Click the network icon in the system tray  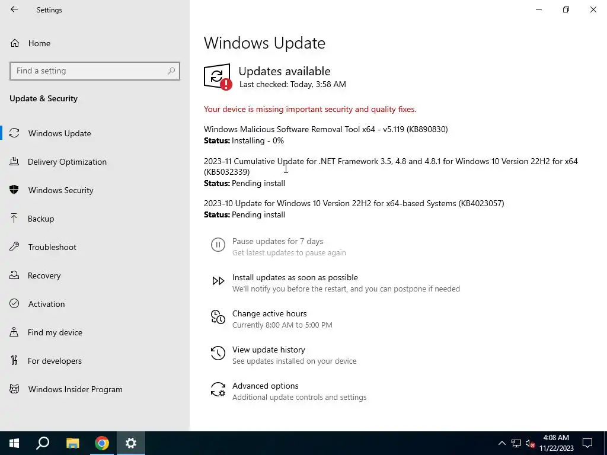click(x=516, y=443)
